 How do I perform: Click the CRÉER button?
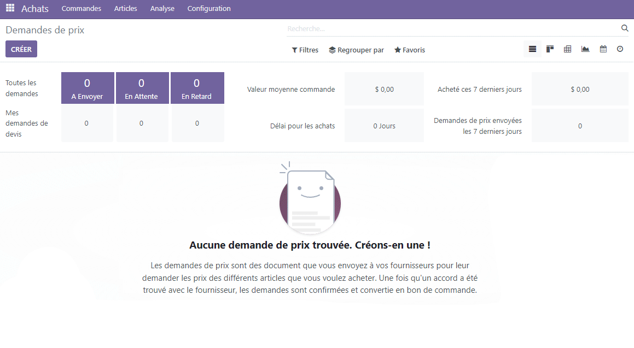coord(21,49)
